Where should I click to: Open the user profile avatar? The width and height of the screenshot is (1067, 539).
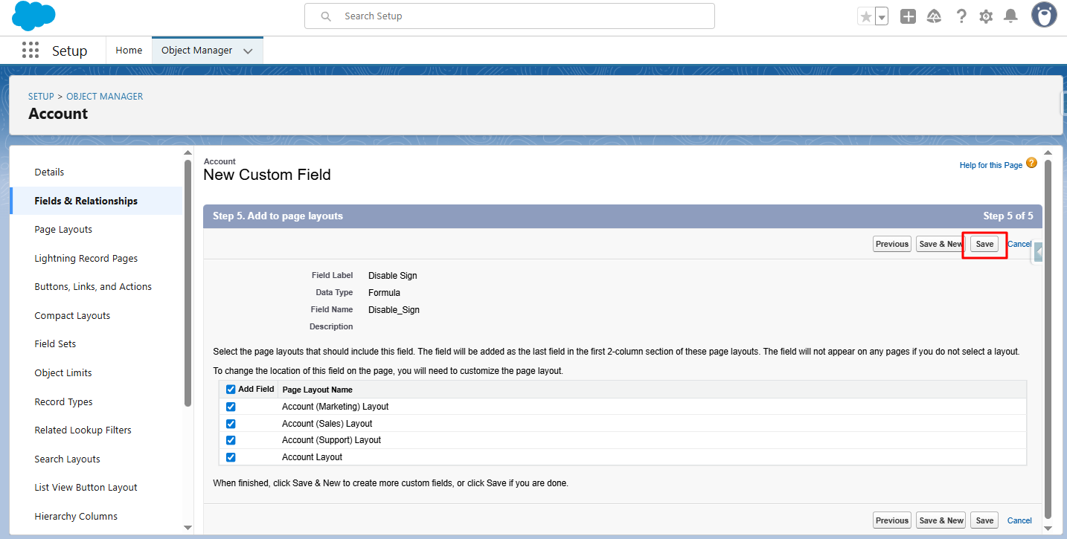[1044, 16]
